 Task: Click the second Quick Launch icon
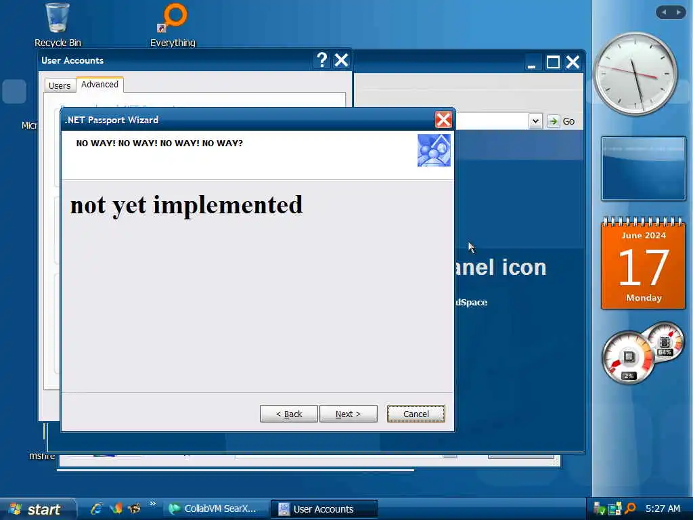coord(116,508)
